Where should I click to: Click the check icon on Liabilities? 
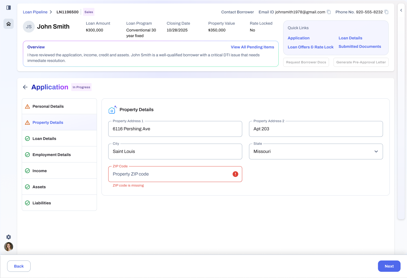click(27, 203)
